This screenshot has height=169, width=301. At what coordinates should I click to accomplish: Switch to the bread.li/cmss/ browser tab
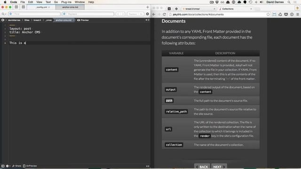coord(198,9)
